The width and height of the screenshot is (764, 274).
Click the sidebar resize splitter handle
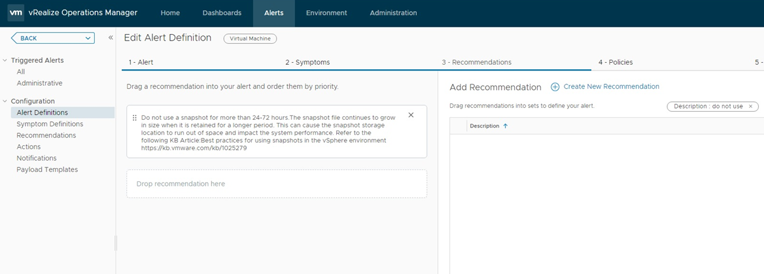pyautogui.click(x=116, y=243)
